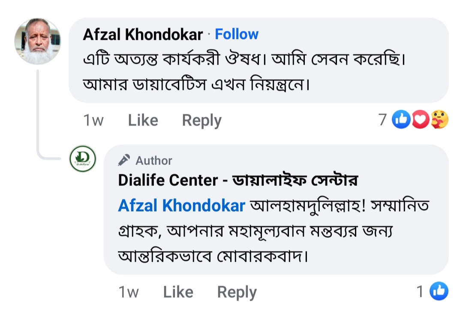Click the pencil Author badge icon
This screenshot has height=311, width=463.
pos(124,160)
